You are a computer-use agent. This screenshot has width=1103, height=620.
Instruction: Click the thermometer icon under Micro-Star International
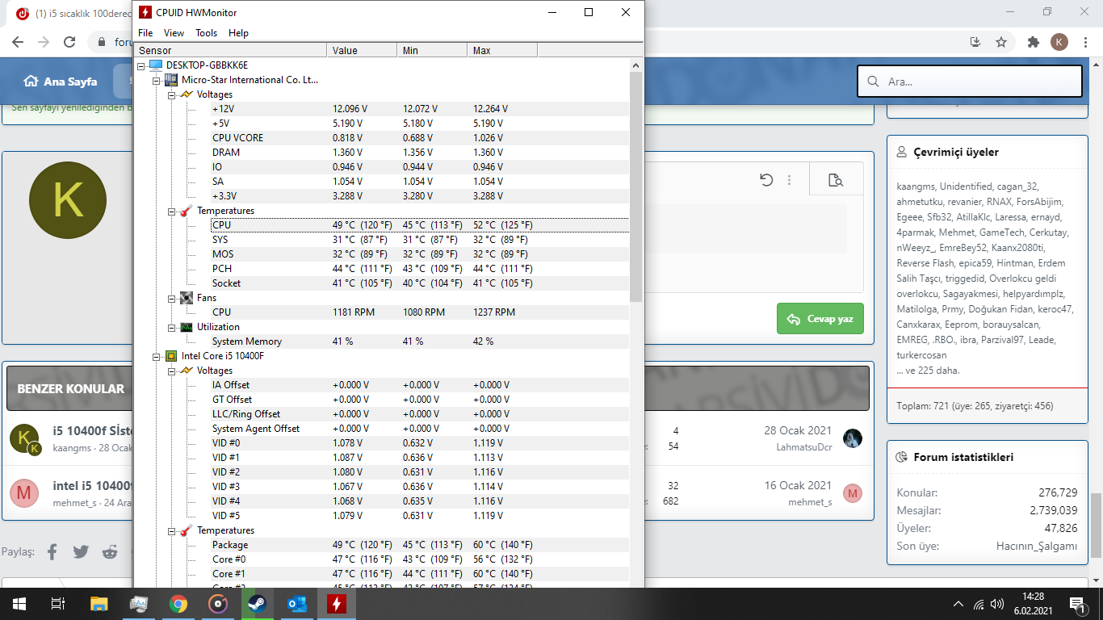[x=187, y=211]
